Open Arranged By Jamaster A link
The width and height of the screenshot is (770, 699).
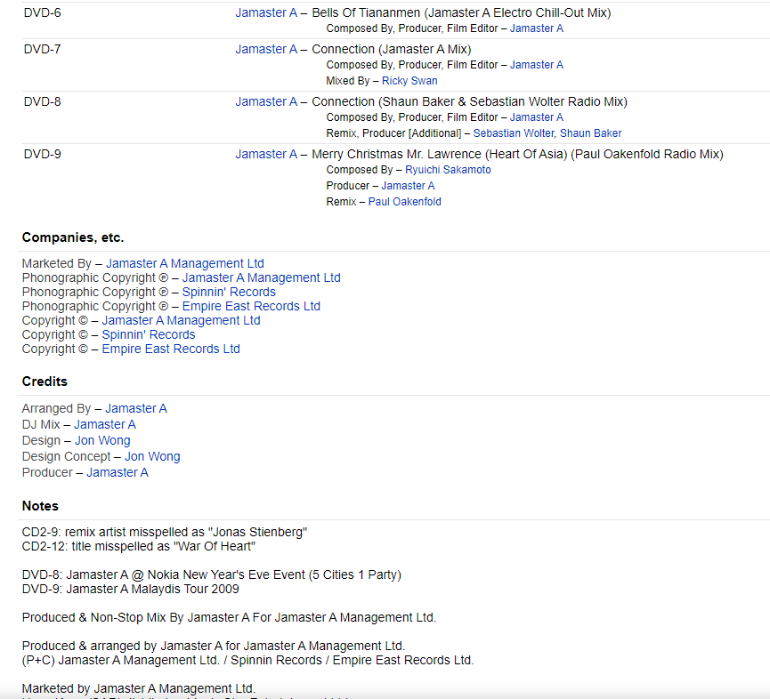pos(136,408)
